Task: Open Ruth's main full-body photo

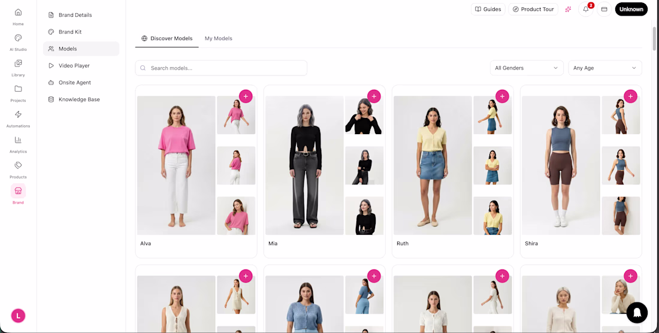Action: tap(433, 165)
